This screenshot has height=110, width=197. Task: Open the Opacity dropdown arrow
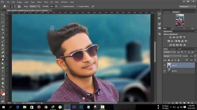click(x=195, y=56)
